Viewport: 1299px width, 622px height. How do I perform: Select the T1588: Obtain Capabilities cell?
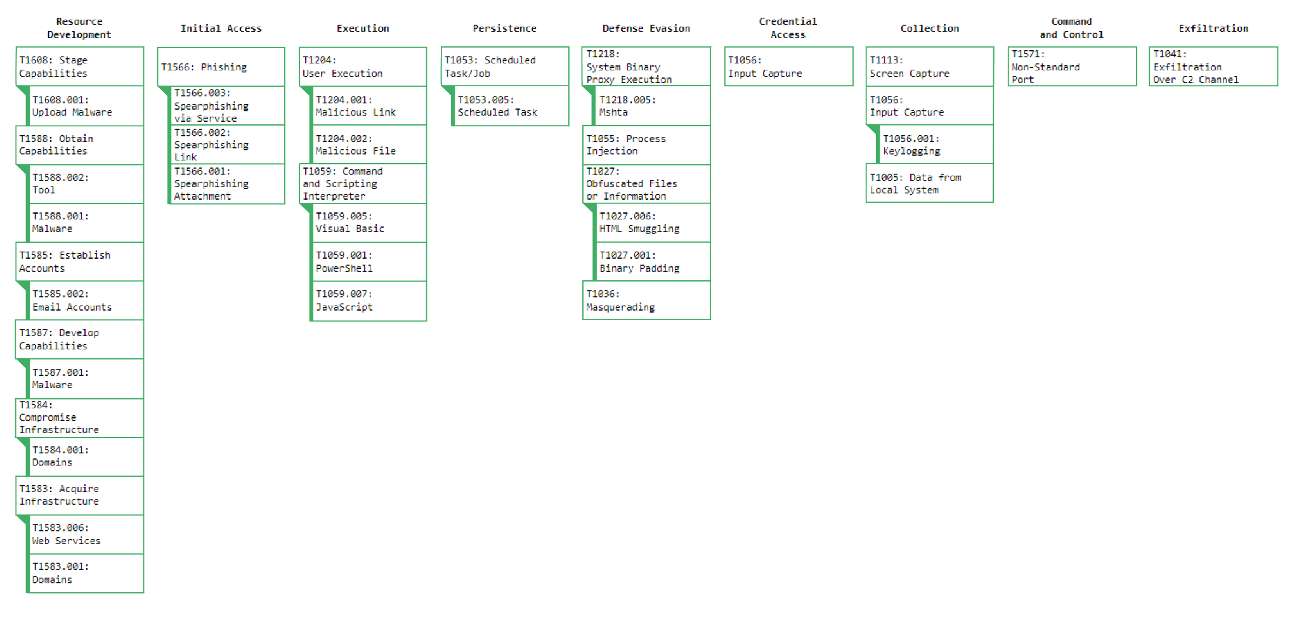(x=80, y=145)
